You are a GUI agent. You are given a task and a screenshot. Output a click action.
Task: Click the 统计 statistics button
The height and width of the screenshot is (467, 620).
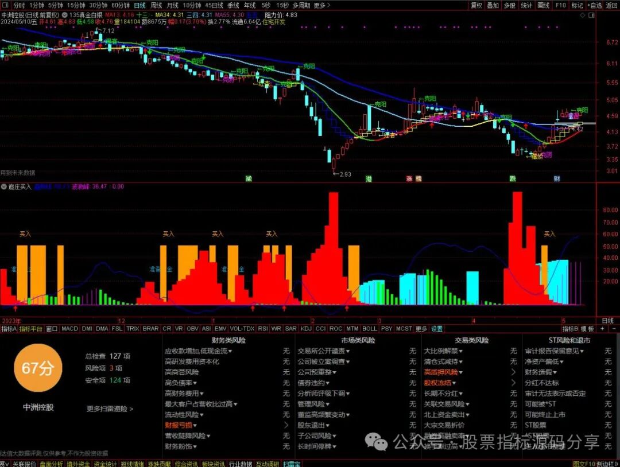[526, 5]
